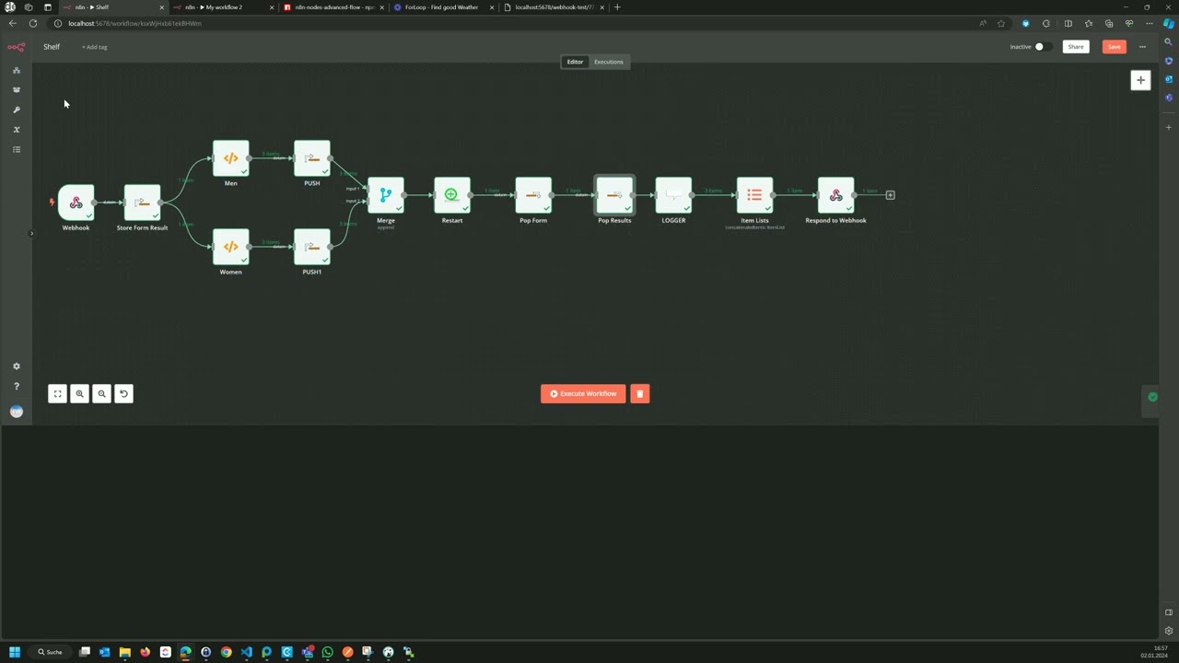Viewport: 1179px width, 663px height.
Task: Open the Men code node
Action: (x=230, y=158)
